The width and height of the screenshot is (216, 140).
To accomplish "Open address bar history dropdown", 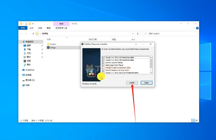I will point(133,34).
